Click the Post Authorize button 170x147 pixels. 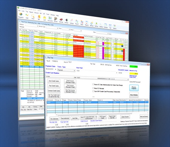click(65, 118)
